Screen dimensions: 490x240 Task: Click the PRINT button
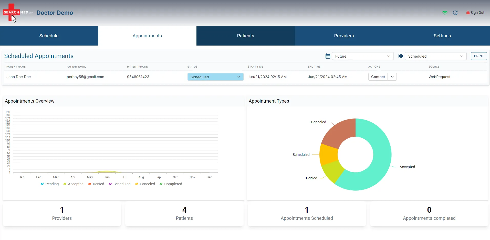[x=479, y=56]
